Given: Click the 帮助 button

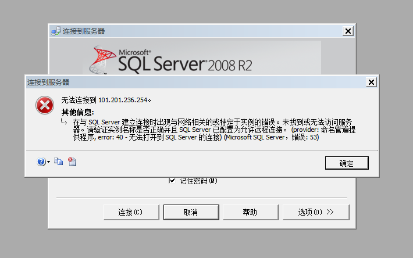Looking at the screenshot, I should (251, 212).
